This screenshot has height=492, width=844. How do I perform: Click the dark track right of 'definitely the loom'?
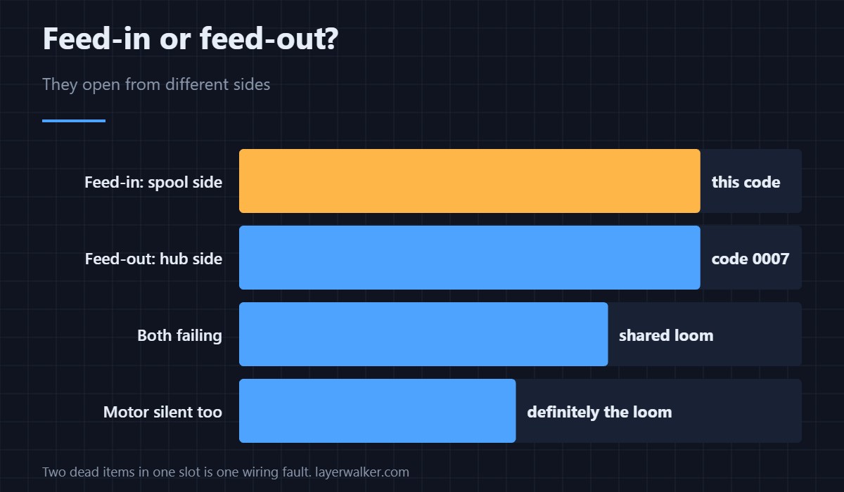click(x=737, y=410)
